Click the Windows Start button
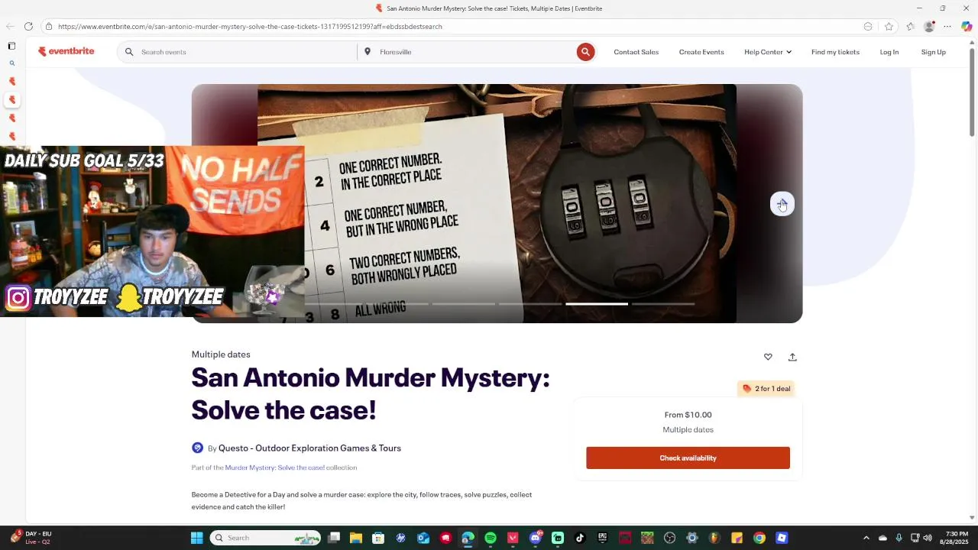The image size is (978, 550). pyautogui.click(x=196, y=538)
